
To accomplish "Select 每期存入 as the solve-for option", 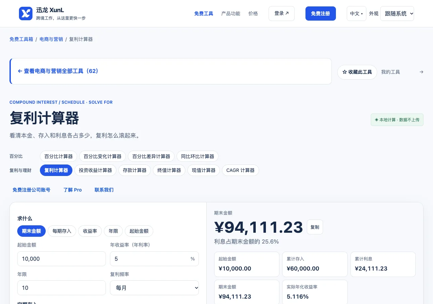I will 62,231.
